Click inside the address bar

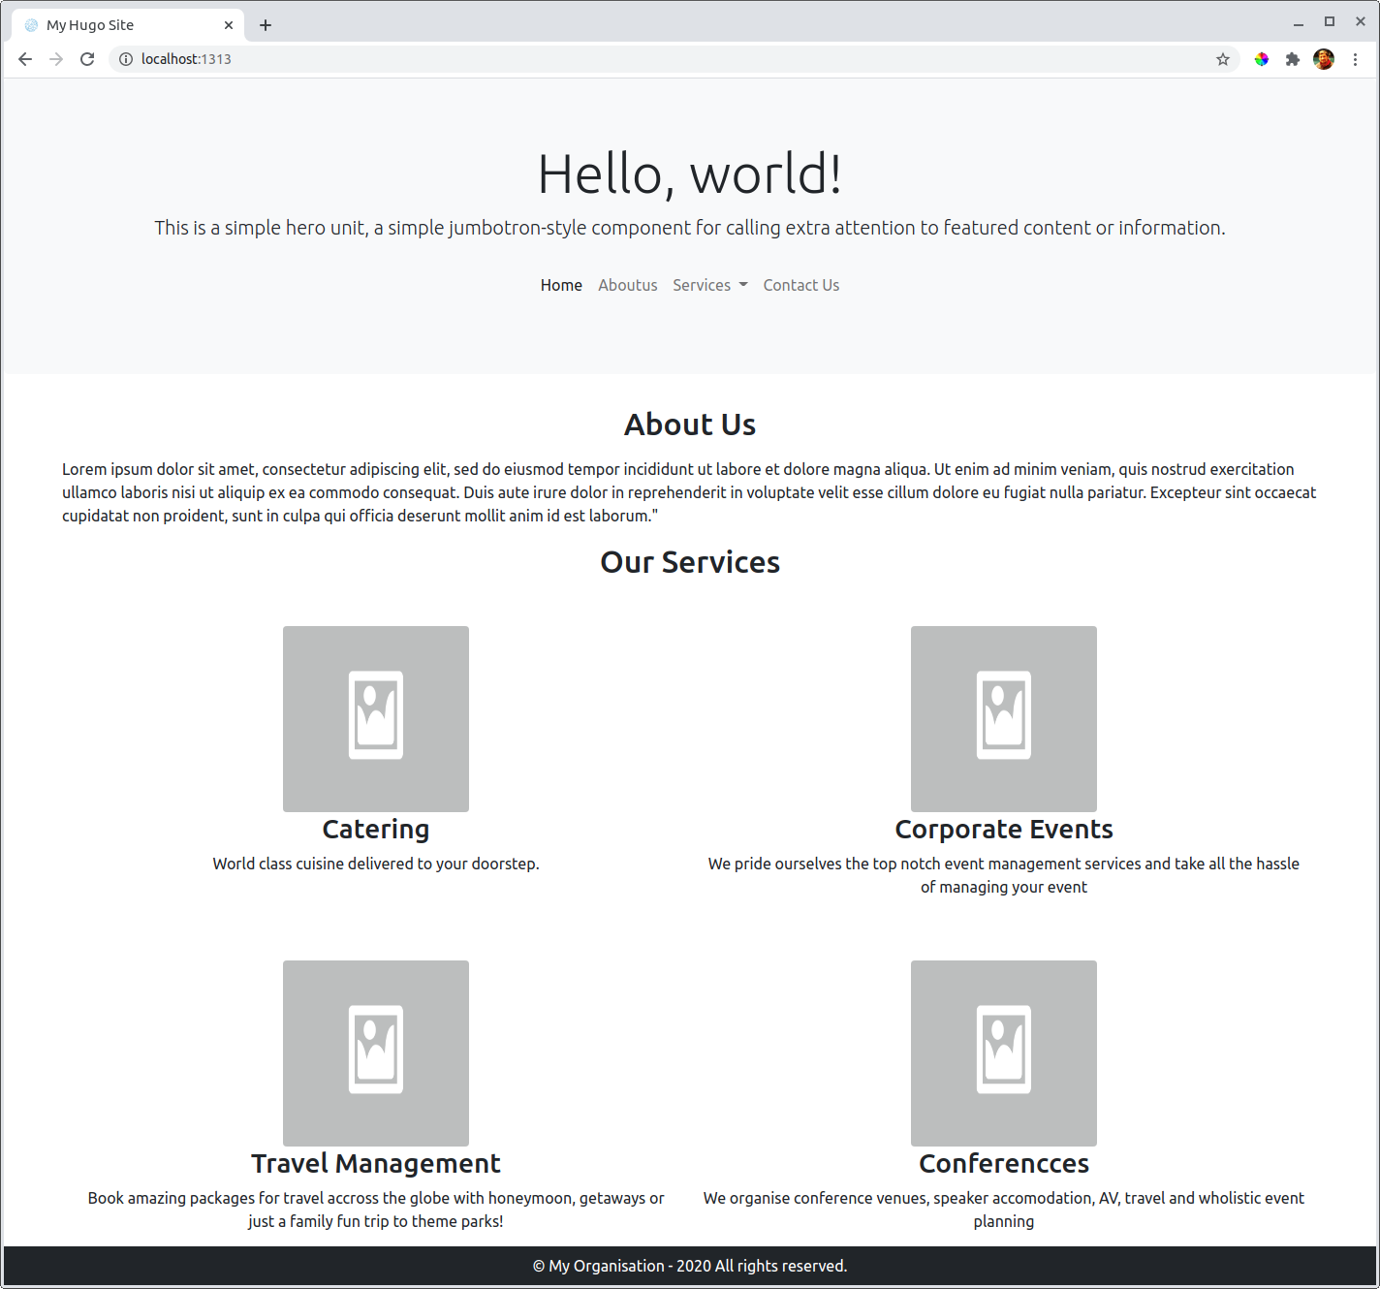(x=388, y=59)
